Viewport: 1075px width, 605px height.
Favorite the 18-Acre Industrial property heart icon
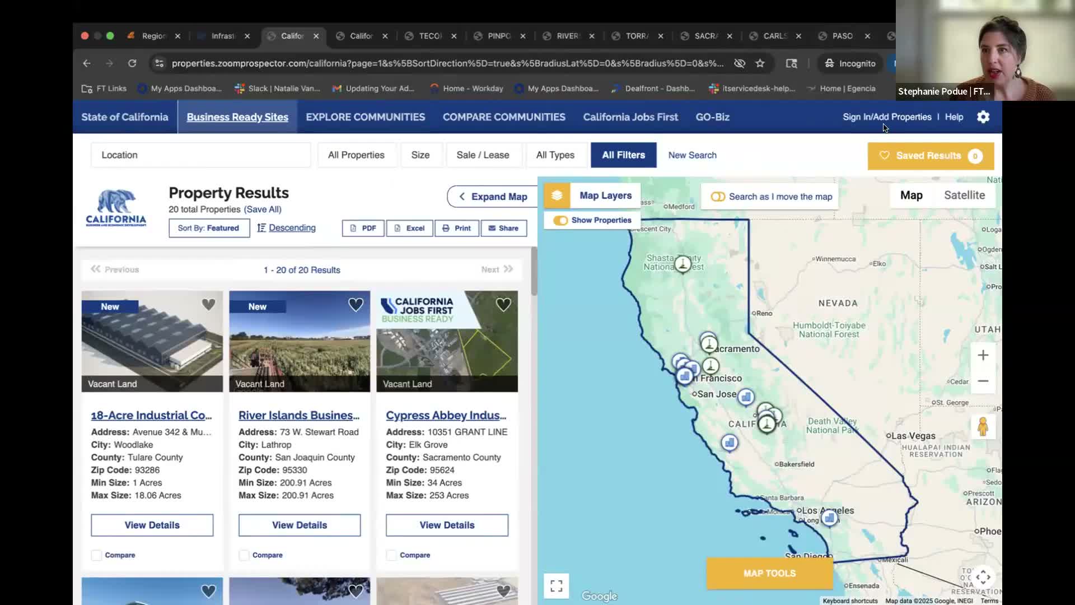[208, 304]
